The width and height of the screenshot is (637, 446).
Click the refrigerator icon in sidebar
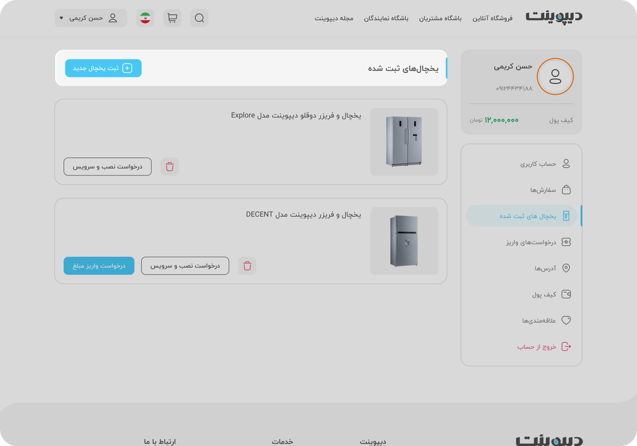coord(566,216)
